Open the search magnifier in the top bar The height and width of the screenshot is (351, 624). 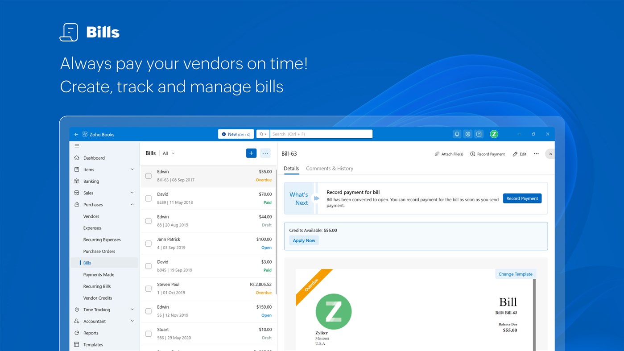tap(261, 134)
